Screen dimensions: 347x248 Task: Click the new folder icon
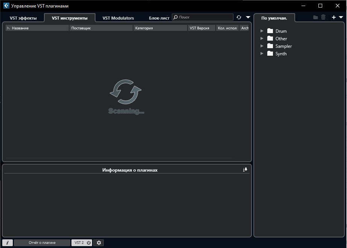[x=315, y=17]
